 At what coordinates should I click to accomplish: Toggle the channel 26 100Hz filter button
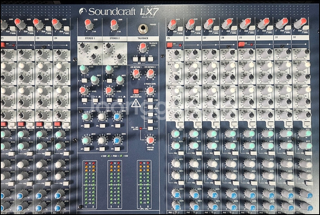tap(198, 28)
